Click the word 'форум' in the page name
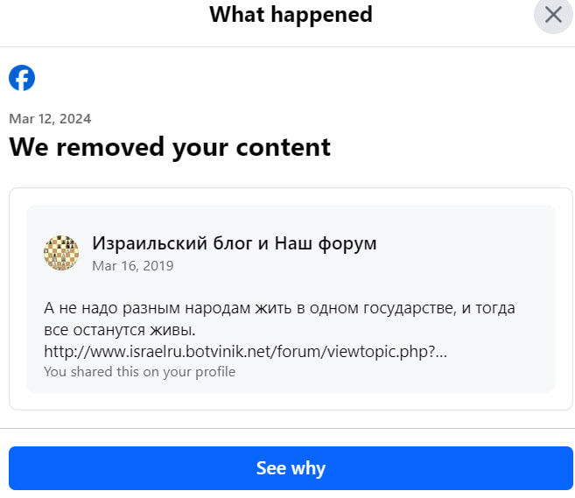 click(347, 244)
